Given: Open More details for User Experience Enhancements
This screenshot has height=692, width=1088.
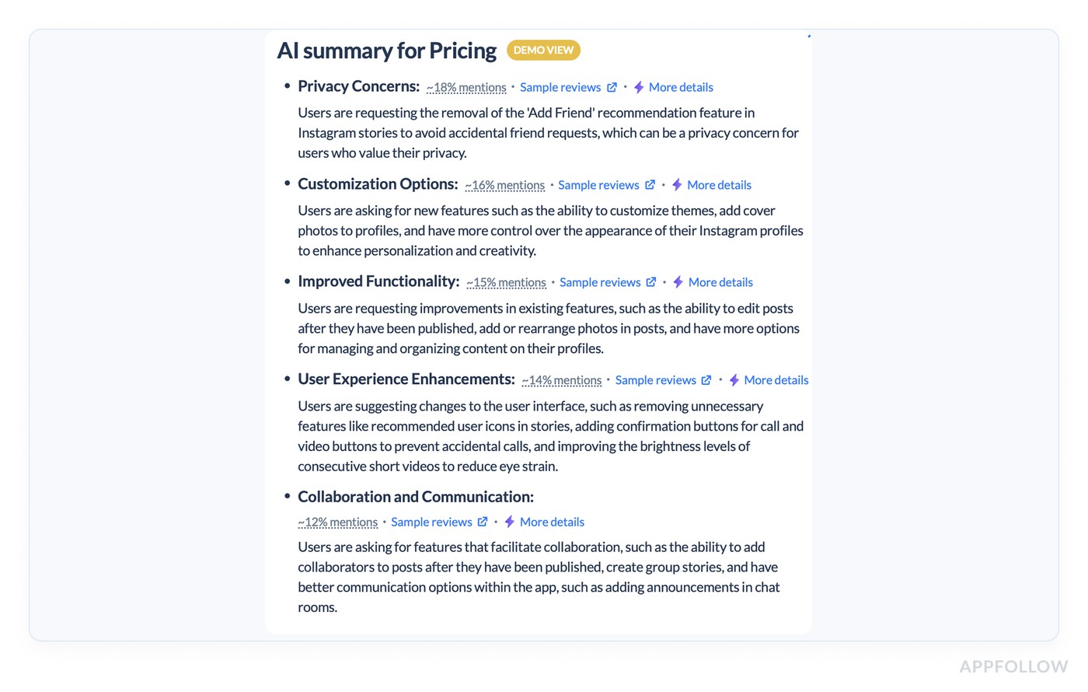Looking at the screenshot, I should tap(776, 379).
